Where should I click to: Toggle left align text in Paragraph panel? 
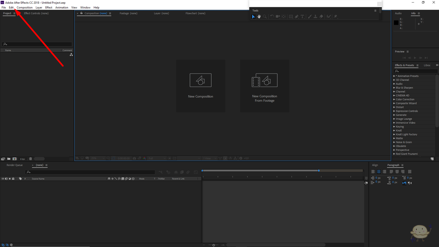pyautogui.click(x=373, y=172)
